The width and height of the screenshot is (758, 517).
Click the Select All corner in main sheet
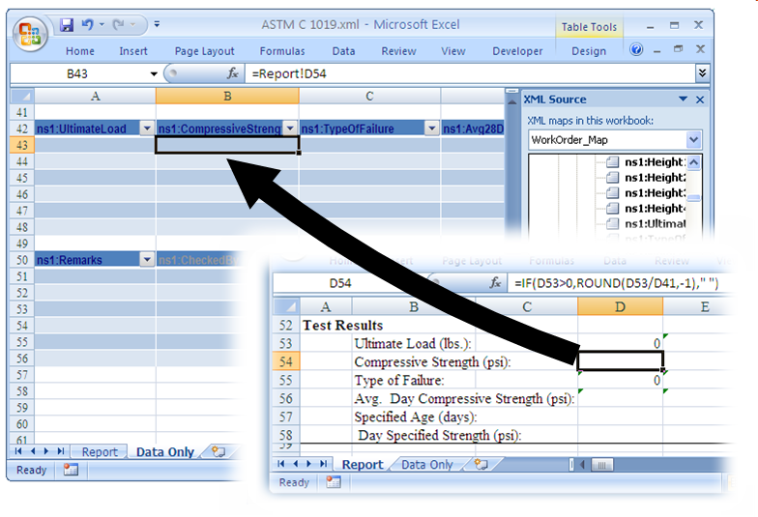tap(22, 97)
